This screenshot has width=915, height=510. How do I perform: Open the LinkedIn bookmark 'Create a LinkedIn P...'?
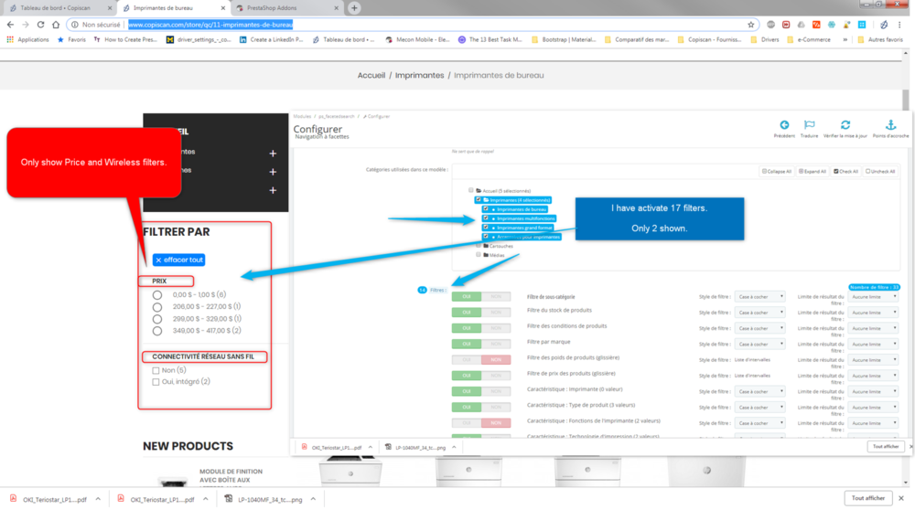click(272, 39)
